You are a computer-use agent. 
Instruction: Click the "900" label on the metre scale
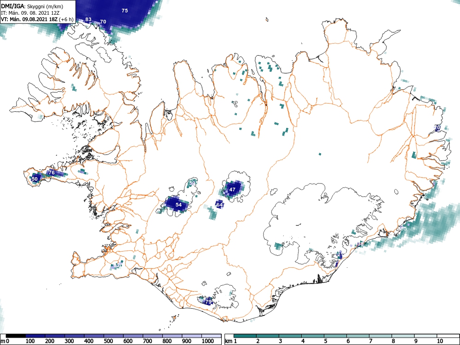pos(187,341)
